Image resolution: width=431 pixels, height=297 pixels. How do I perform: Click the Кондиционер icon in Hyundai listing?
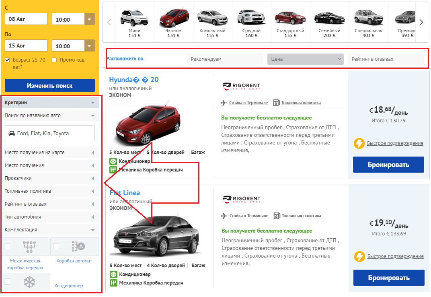(113, 161)
